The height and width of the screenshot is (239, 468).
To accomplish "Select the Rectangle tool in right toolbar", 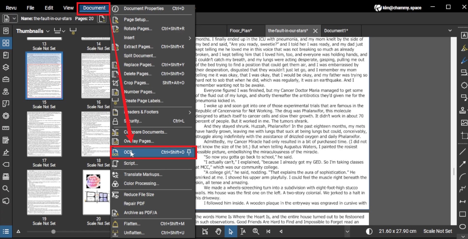I will click(x=463, y=214).
